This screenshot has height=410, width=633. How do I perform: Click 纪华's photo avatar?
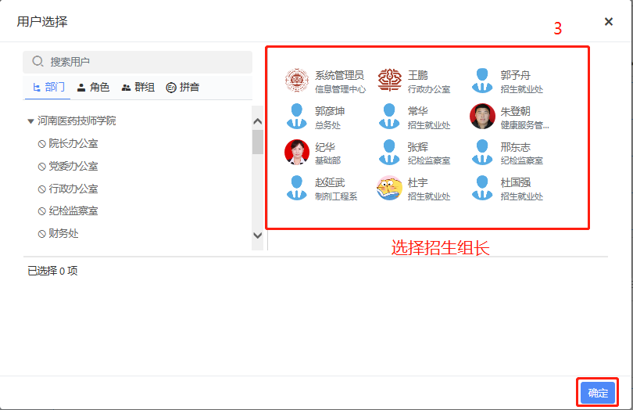click(x=297, y=152)
